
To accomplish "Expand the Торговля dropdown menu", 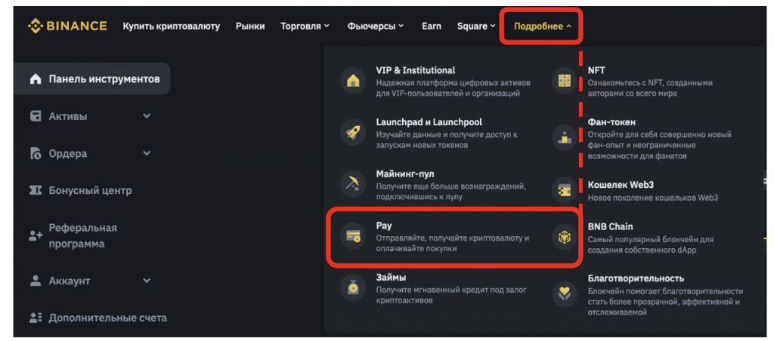I will [305, 26].
